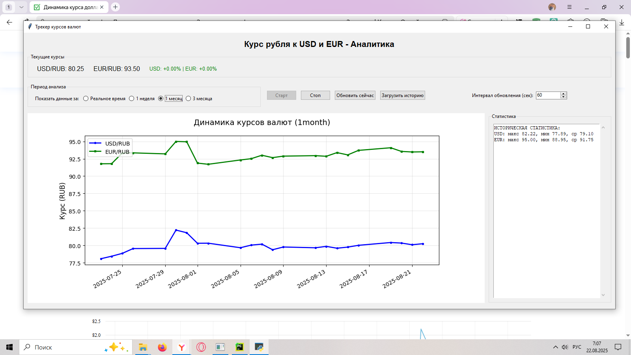Open the Windows notification center
This screenshot has width=631, height=355.
click(x=618, y=347)
